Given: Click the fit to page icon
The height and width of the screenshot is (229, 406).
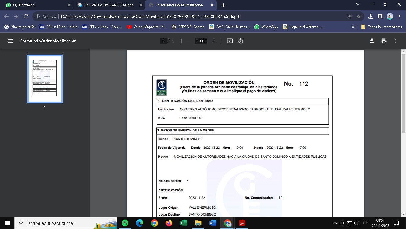Looking at the screenshot, I should (x=230, y=41).
